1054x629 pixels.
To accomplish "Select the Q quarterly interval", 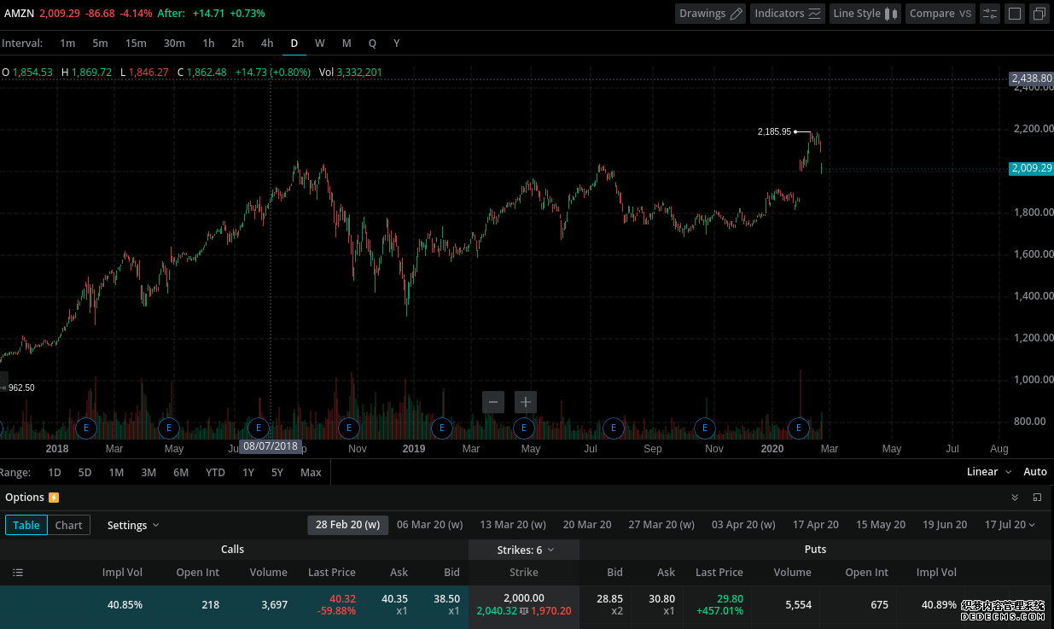I will tap(372, 43).
